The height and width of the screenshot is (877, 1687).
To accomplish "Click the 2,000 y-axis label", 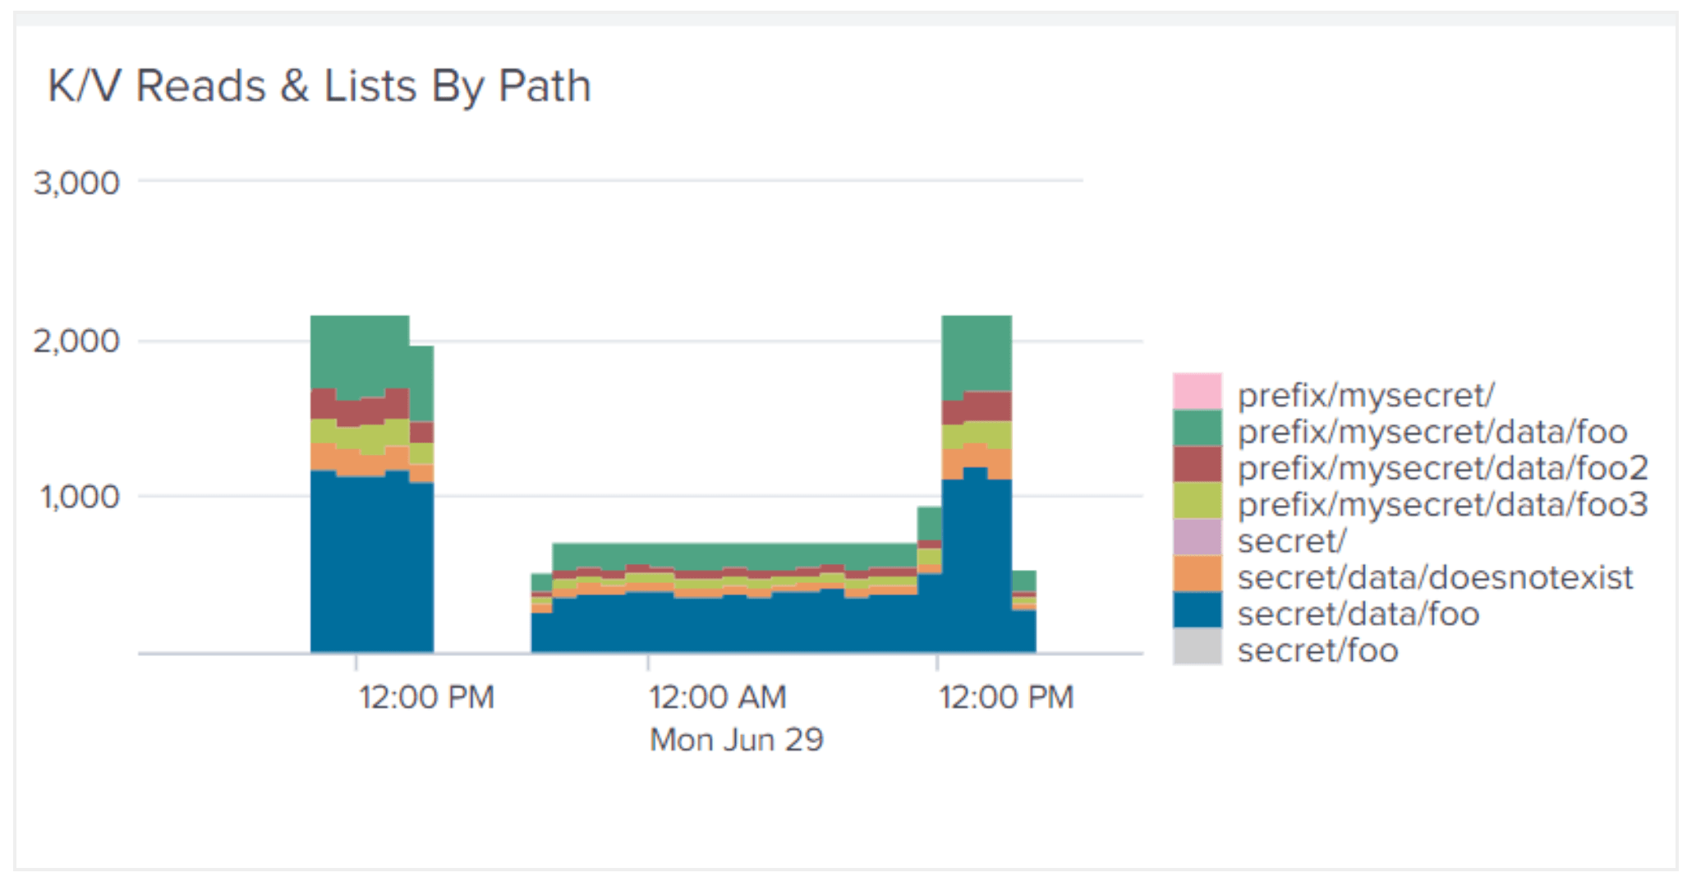I will pyautogui.click(x=76, y=341).
